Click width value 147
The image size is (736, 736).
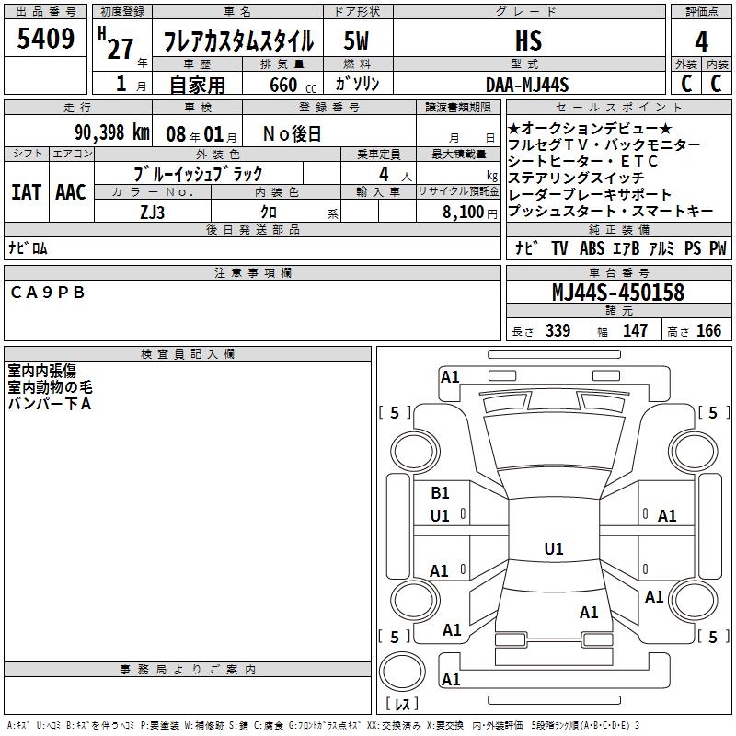pyautogui.click(x=635, y=330)
